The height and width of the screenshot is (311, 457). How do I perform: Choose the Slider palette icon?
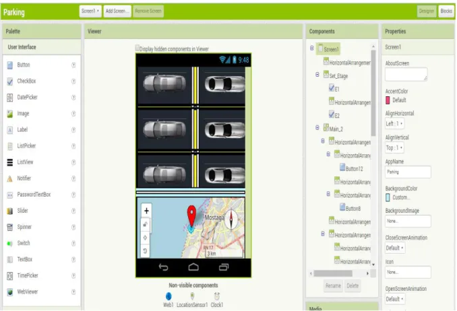(10, 211)
